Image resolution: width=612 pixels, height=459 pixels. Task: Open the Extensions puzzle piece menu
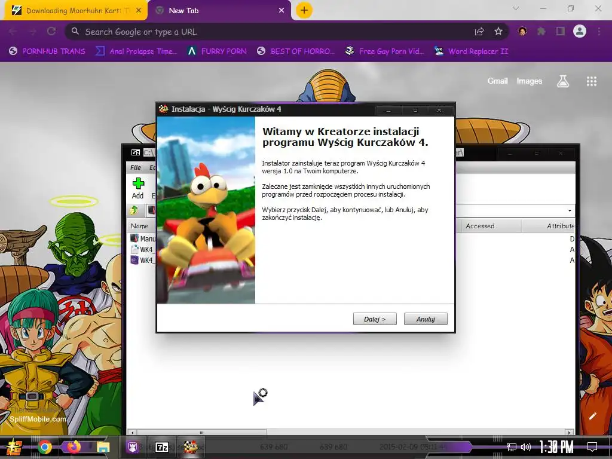[x=541, y=31]
